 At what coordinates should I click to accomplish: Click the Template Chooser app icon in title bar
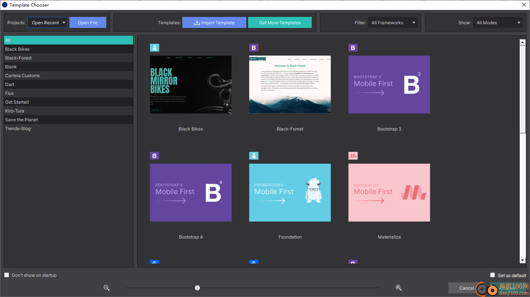pyautogui.click(x=5, y=5)
